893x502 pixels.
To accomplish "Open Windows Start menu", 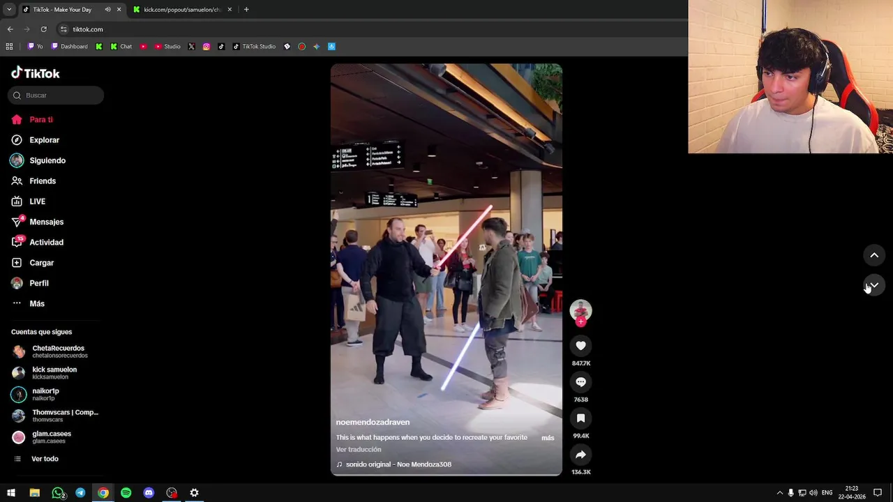I will (11, 493).
